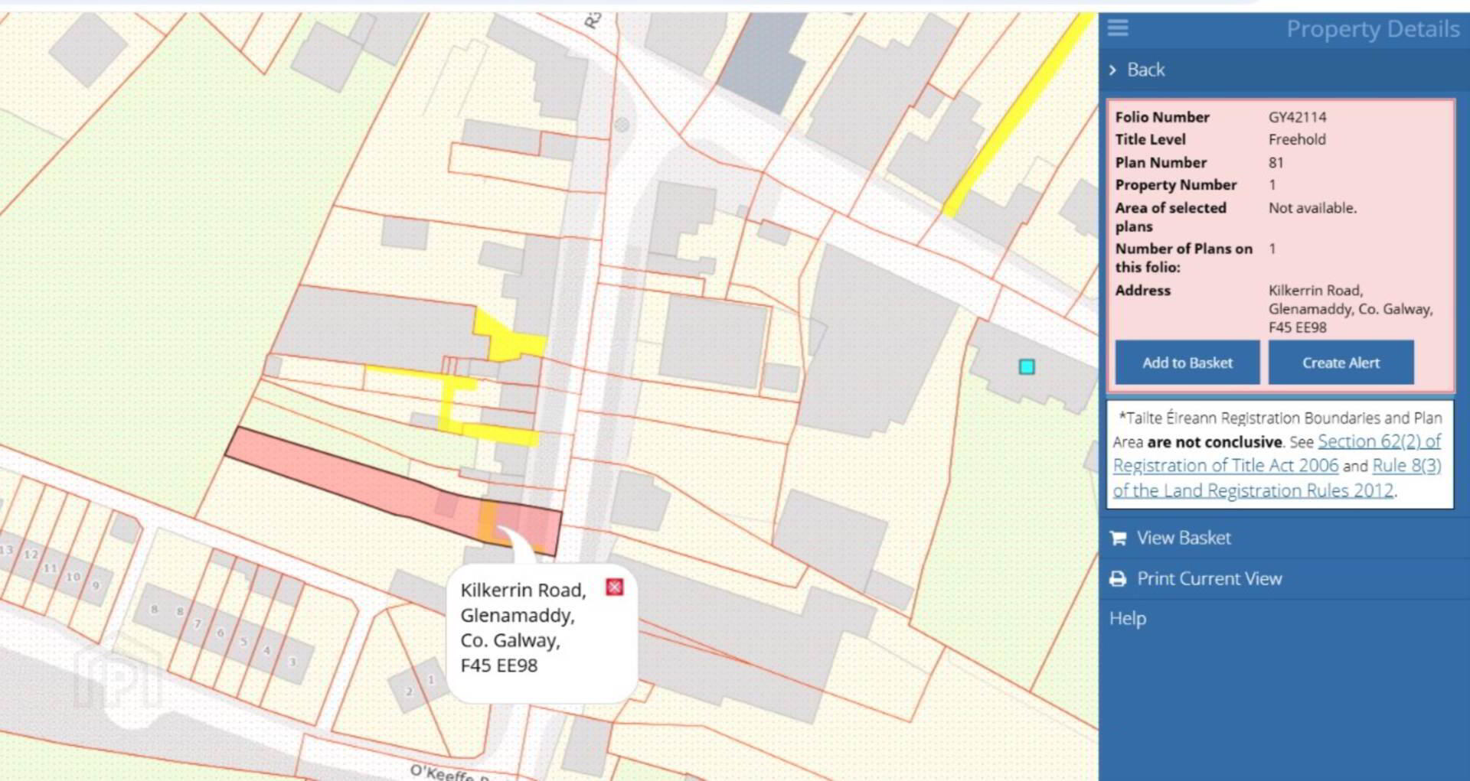Click Add to Basket button
Viewport: 1470px width, 781px height.
(x=1187, y=363)
